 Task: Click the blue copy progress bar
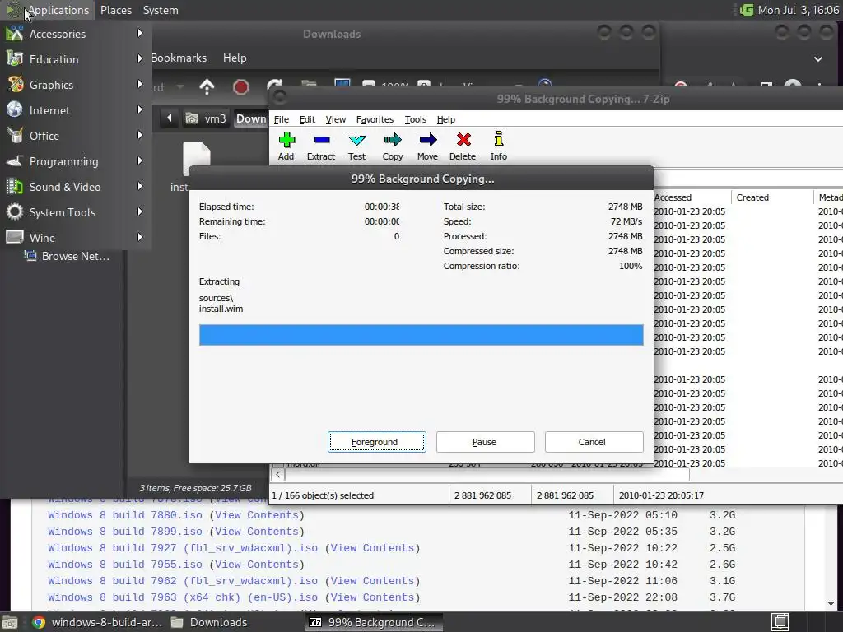coord(421,335)
